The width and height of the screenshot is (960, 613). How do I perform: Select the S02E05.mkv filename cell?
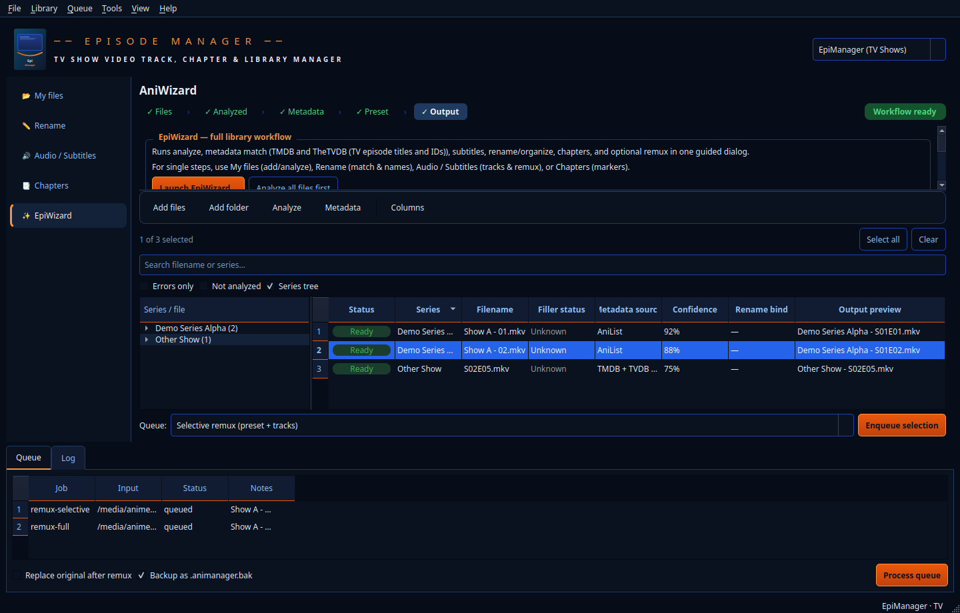coord(495,369)
